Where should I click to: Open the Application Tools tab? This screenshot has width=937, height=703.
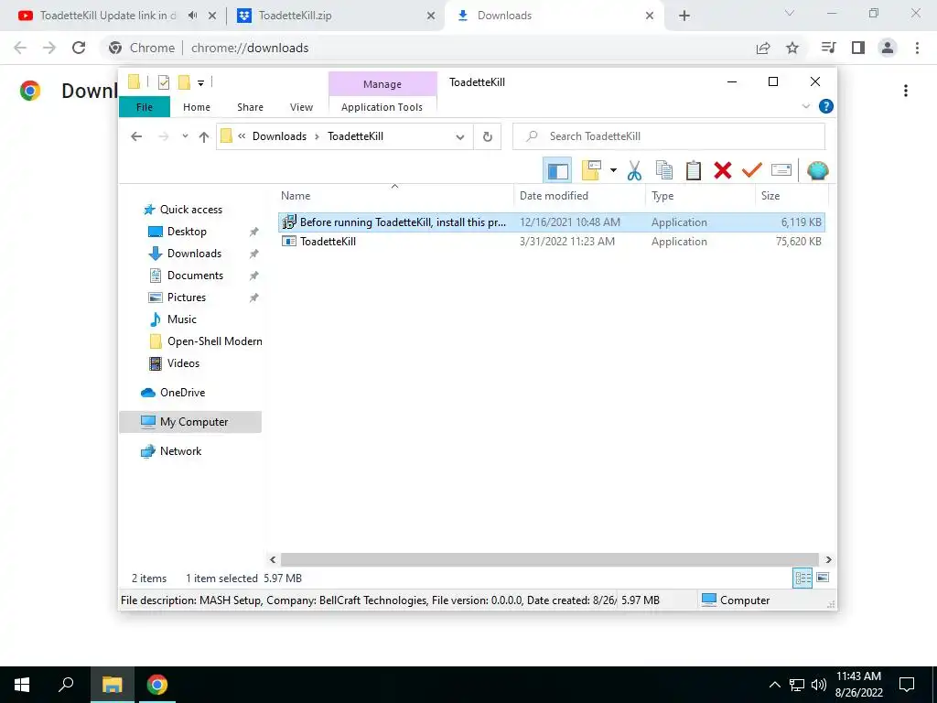(382, 107)
